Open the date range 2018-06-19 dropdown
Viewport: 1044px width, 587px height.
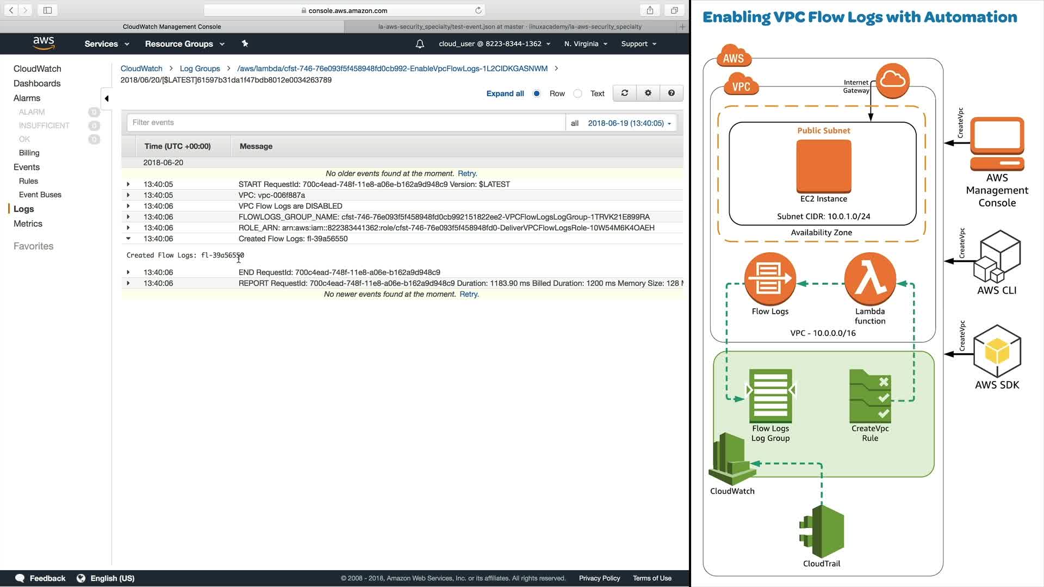(629, 123)
